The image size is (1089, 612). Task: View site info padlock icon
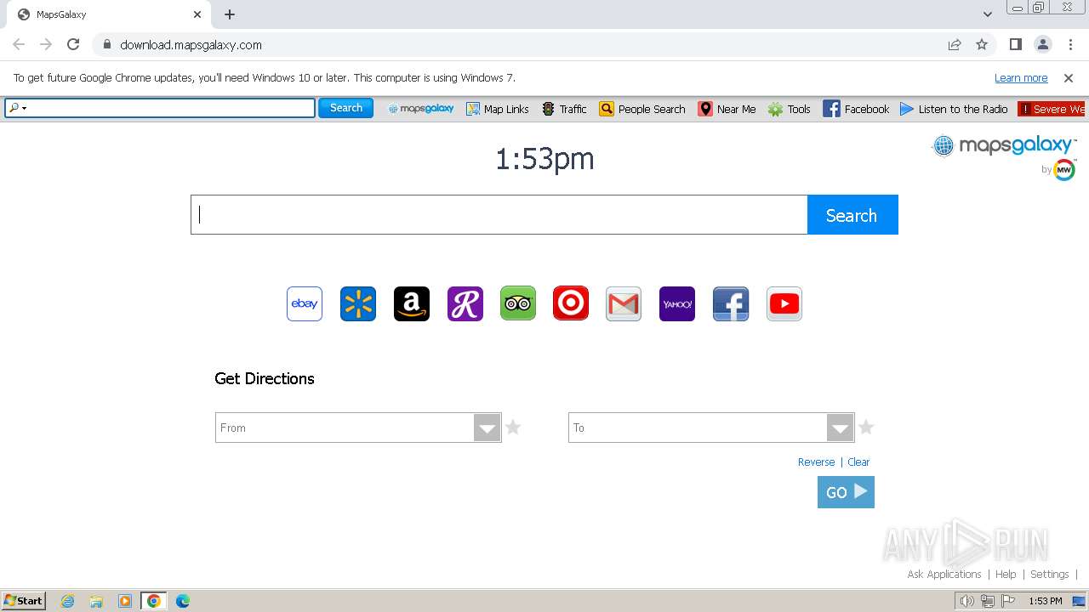(106, 45)
